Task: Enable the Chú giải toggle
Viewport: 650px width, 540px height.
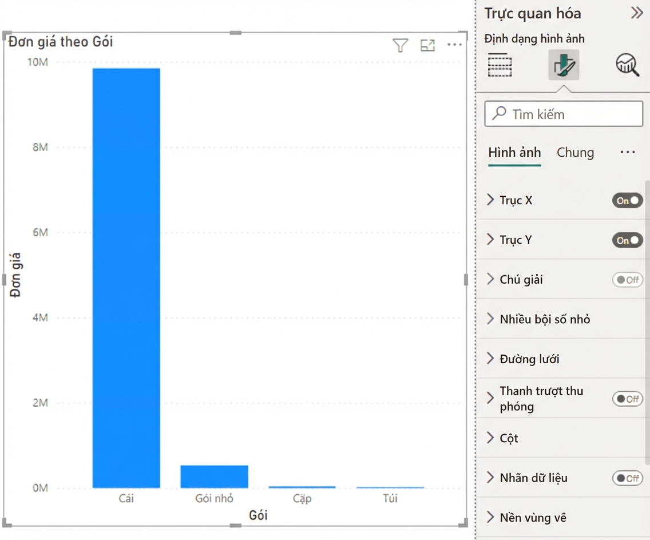Action: click(627, 280)
